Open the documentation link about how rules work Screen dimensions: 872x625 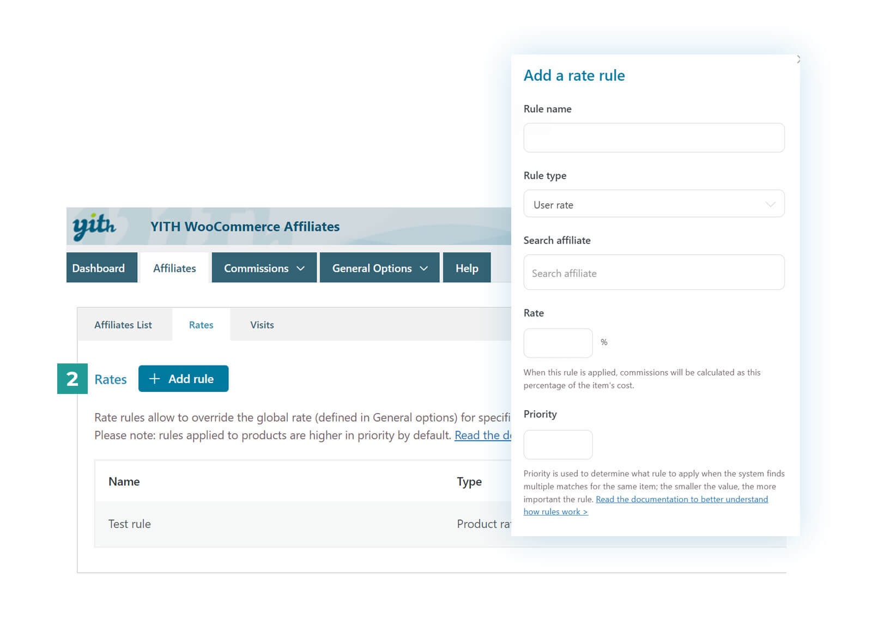(646, 506)
